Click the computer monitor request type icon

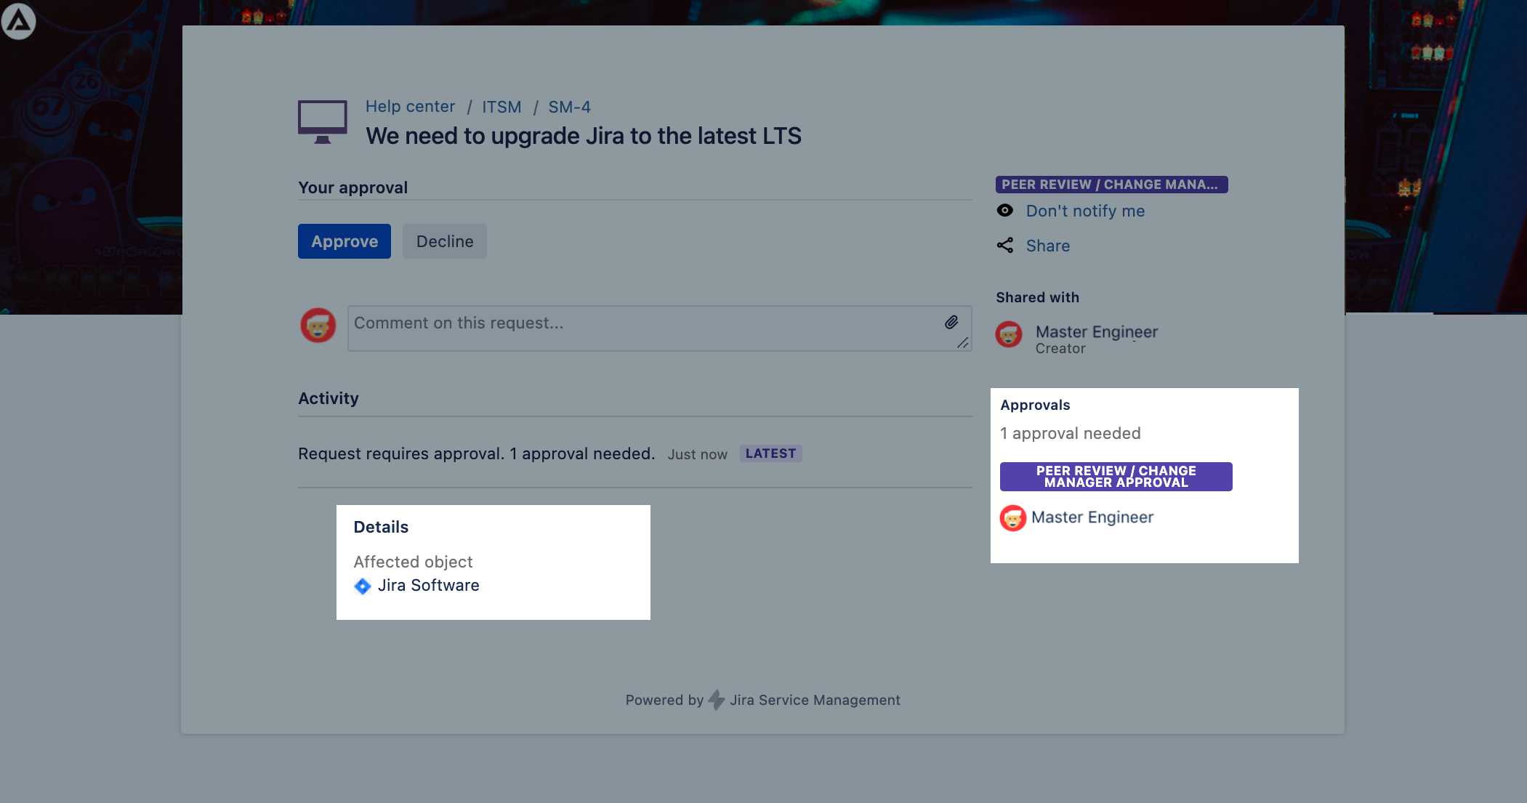click(x=322, y=121)
